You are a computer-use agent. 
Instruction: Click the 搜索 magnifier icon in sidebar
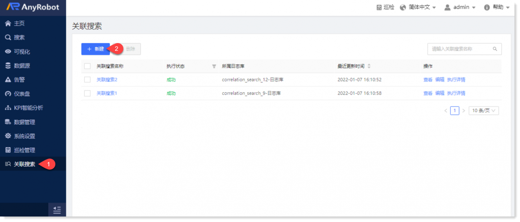tap(8, 37)
